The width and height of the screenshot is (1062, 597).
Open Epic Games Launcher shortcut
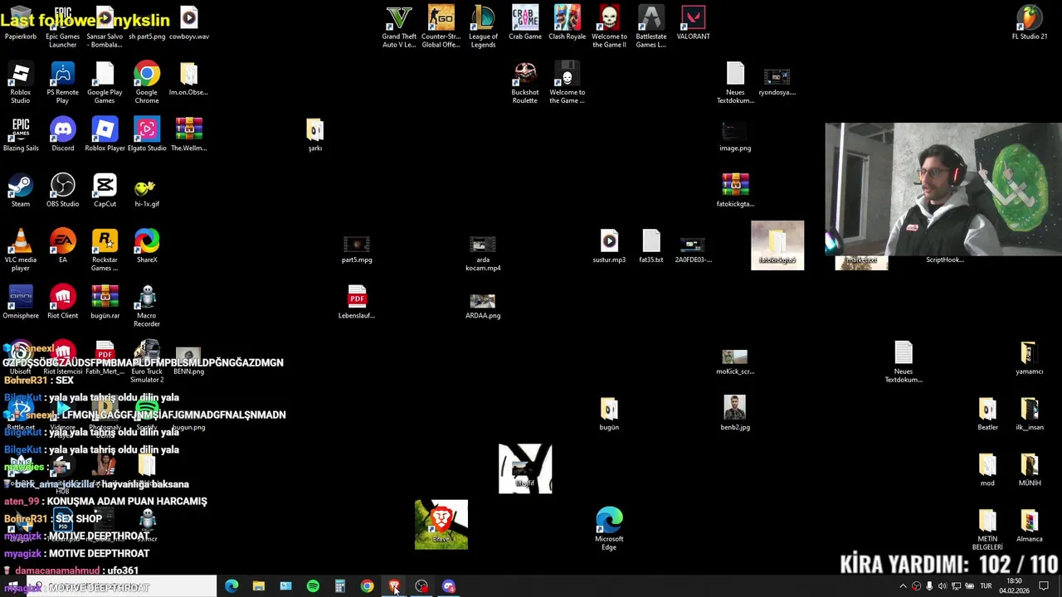tap(62, 27)
